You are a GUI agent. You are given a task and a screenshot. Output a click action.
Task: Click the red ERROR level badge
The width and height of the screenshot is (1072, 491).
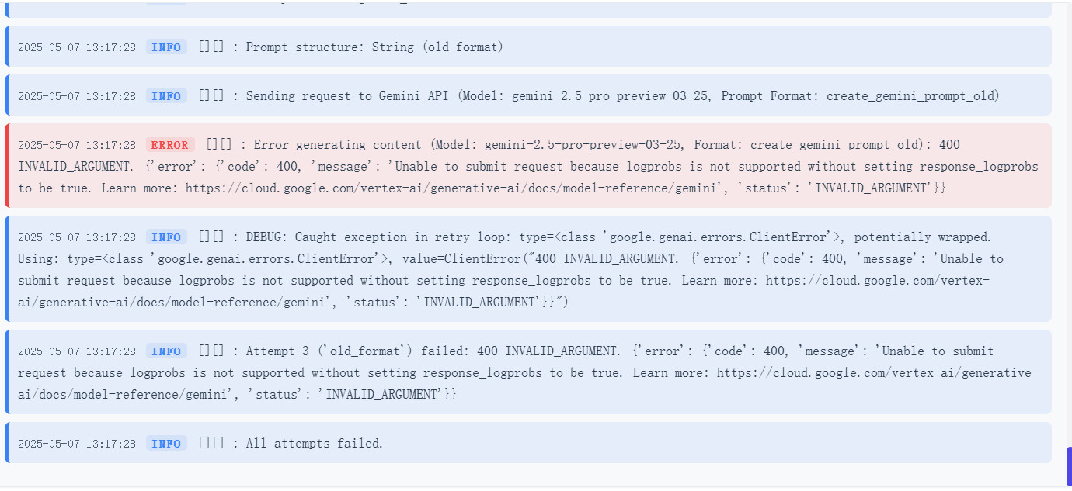click(170, 145)
